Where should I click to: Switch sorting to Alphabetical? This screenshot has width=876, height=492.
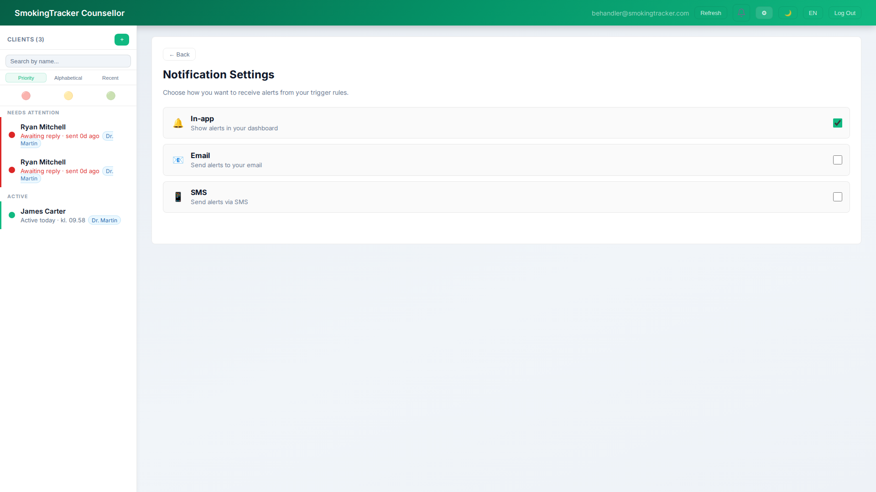click(68, 77)
